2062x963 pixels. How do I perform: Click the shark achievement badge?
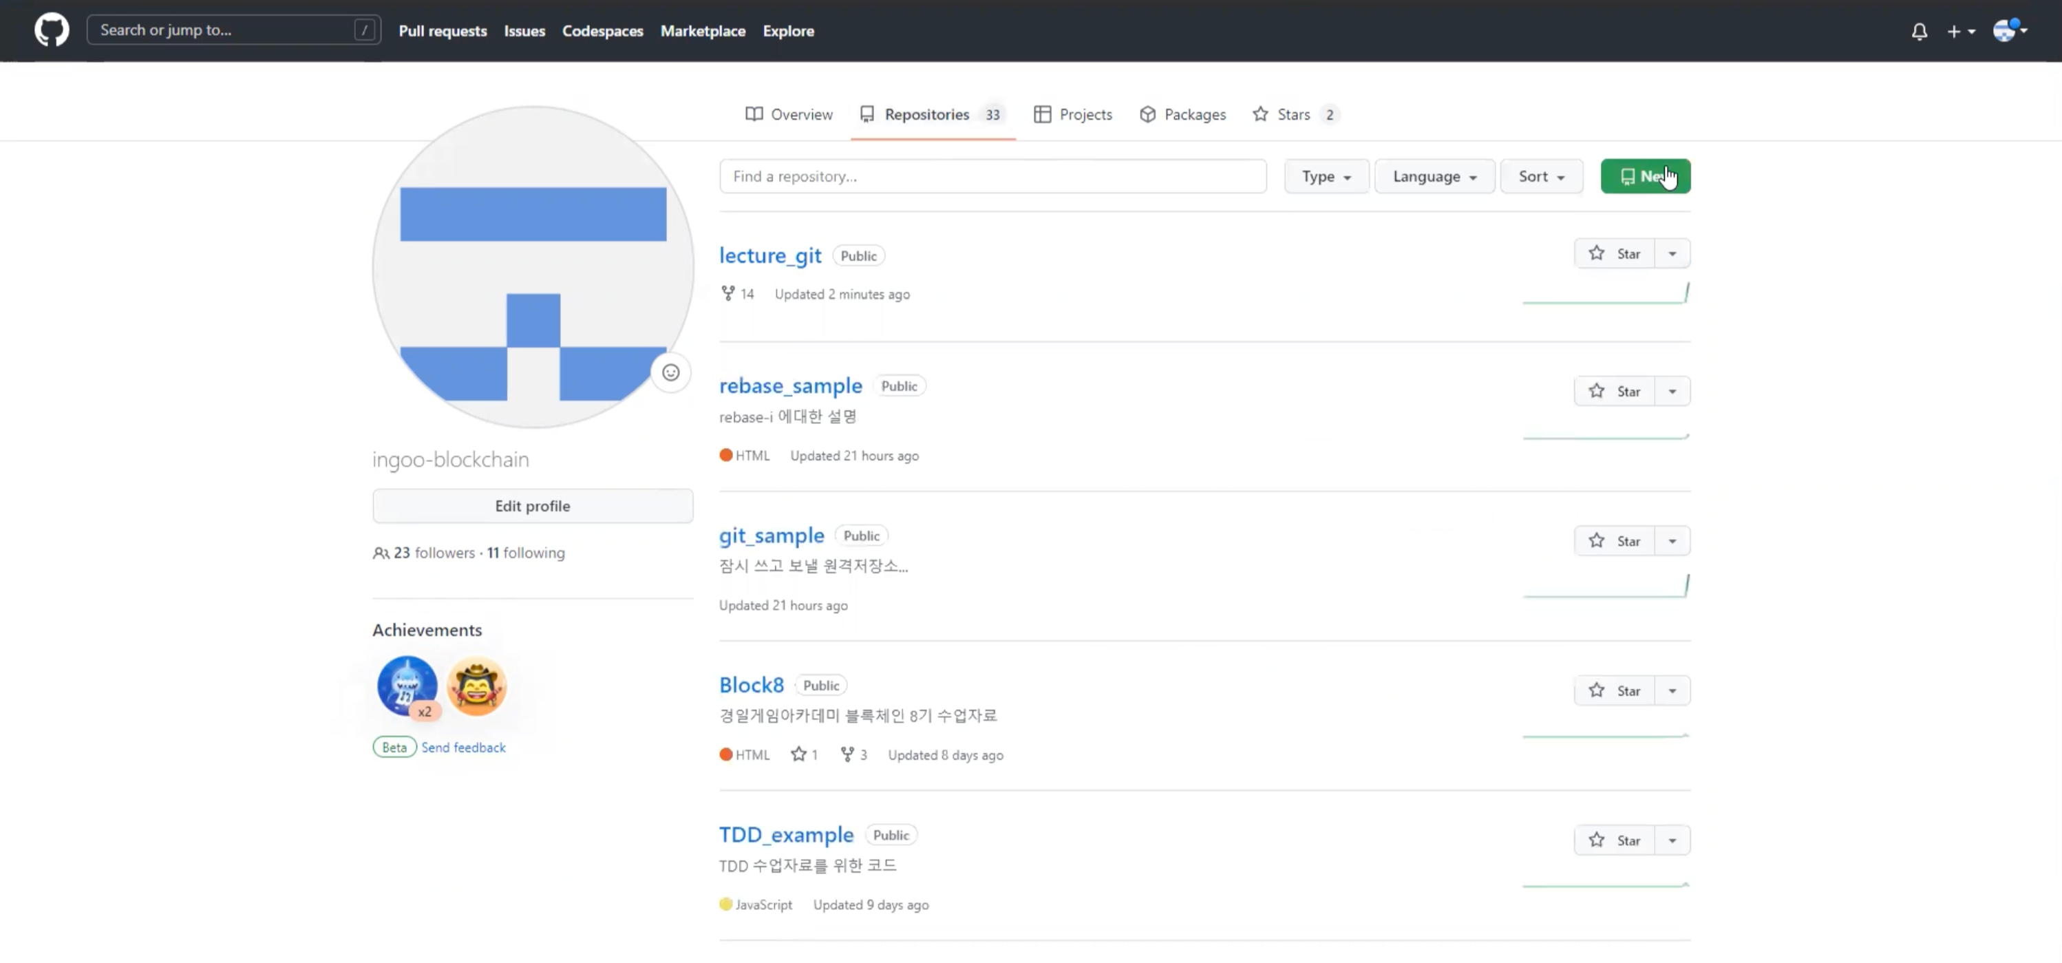coord(407,686)
